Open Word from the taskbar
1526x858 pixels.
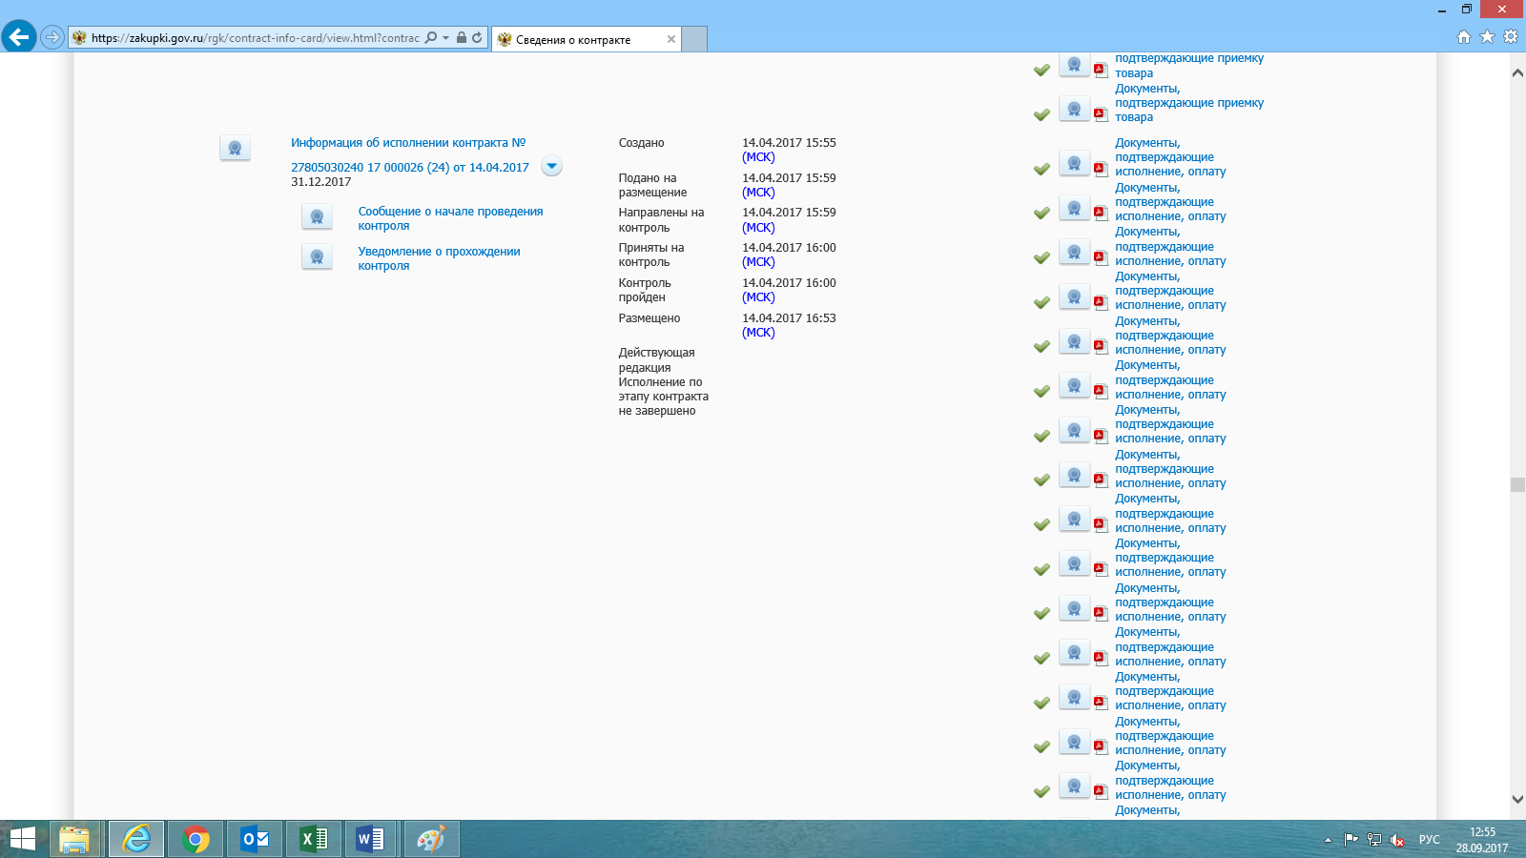[x=371, y=839]
